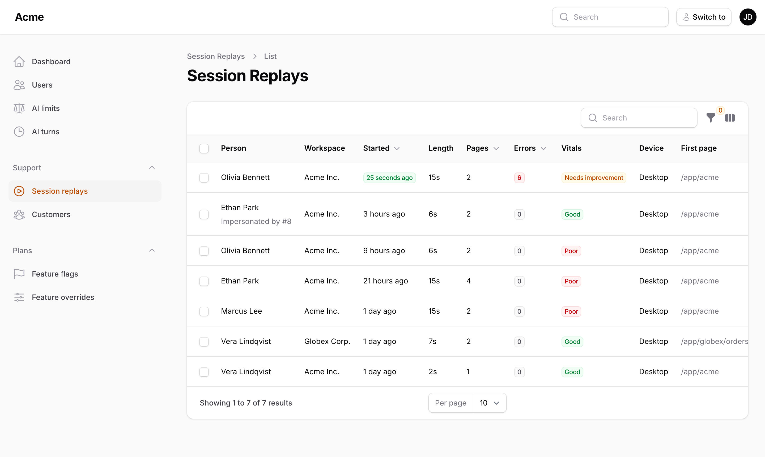Viewport: 765px width, 457px height.
Task: Click the AI turns clock icon
Action: click(x=19, y=132)
